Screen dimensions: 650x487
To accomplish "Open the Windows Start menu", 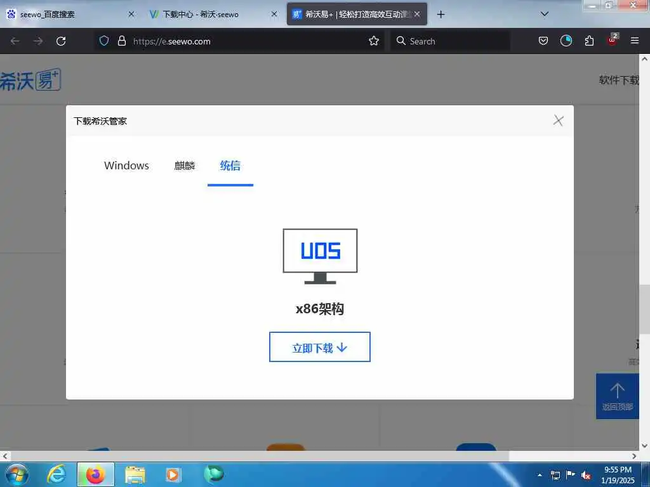I will [x=17, y=474].
